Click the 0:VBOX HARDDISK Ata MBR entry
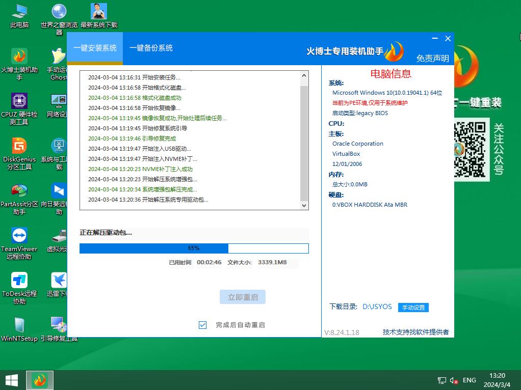 370,205
